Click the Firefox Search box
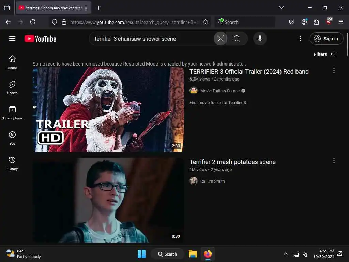 pos(245,22)
